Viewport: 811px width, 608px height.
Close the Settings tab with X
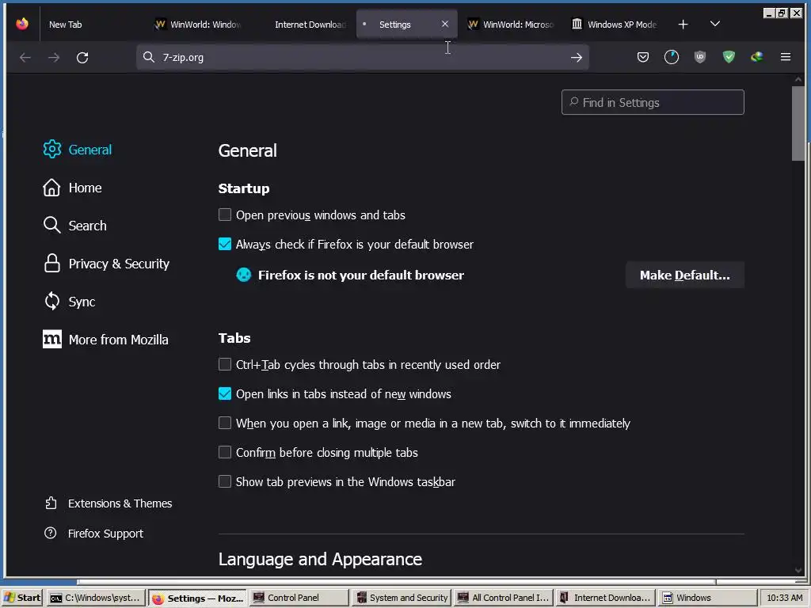[x=445, y=24]
